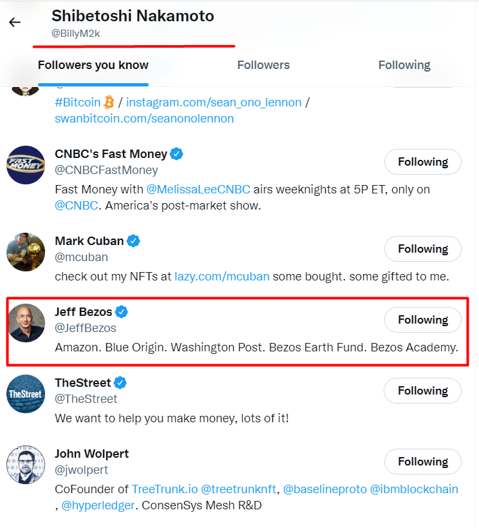Image resolution: width=479 pixels, height=528 pixels.
Task: Click the back arrow icon
Action: click(15, 23)
